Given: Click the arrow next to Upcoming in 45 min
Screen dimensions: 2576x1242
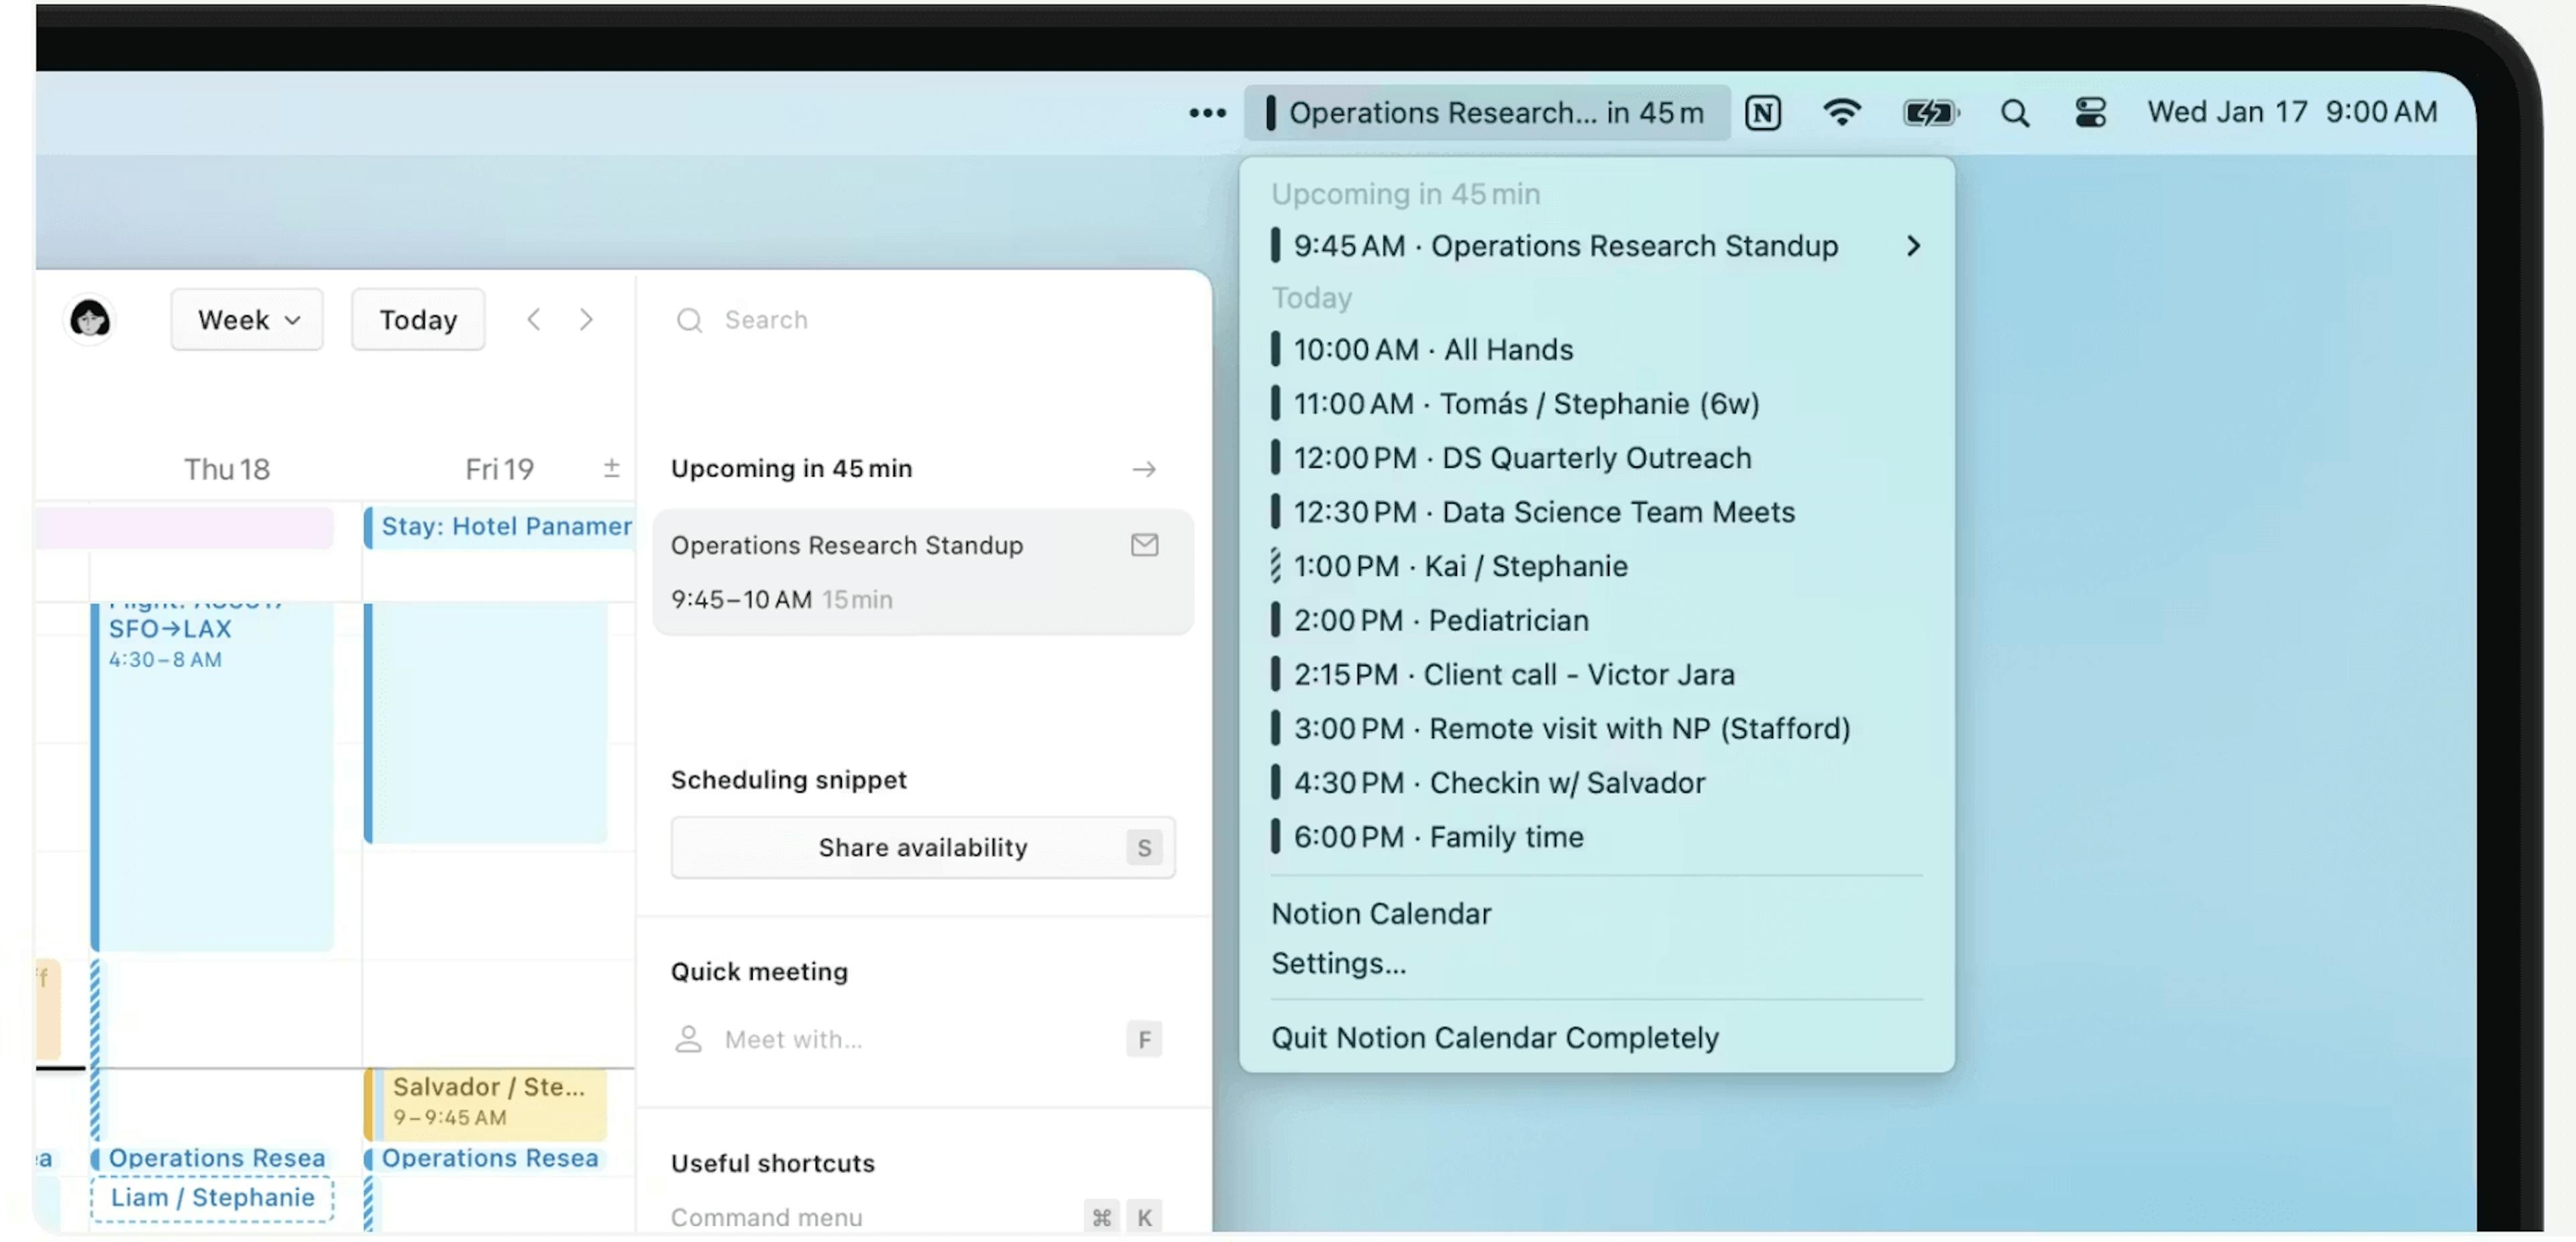Looking at the screenshot, I should 1144,469.
